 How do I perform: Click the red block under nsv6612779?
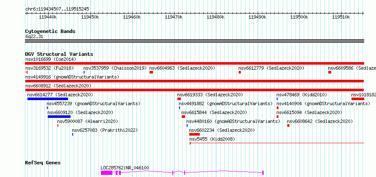point(240,72)
